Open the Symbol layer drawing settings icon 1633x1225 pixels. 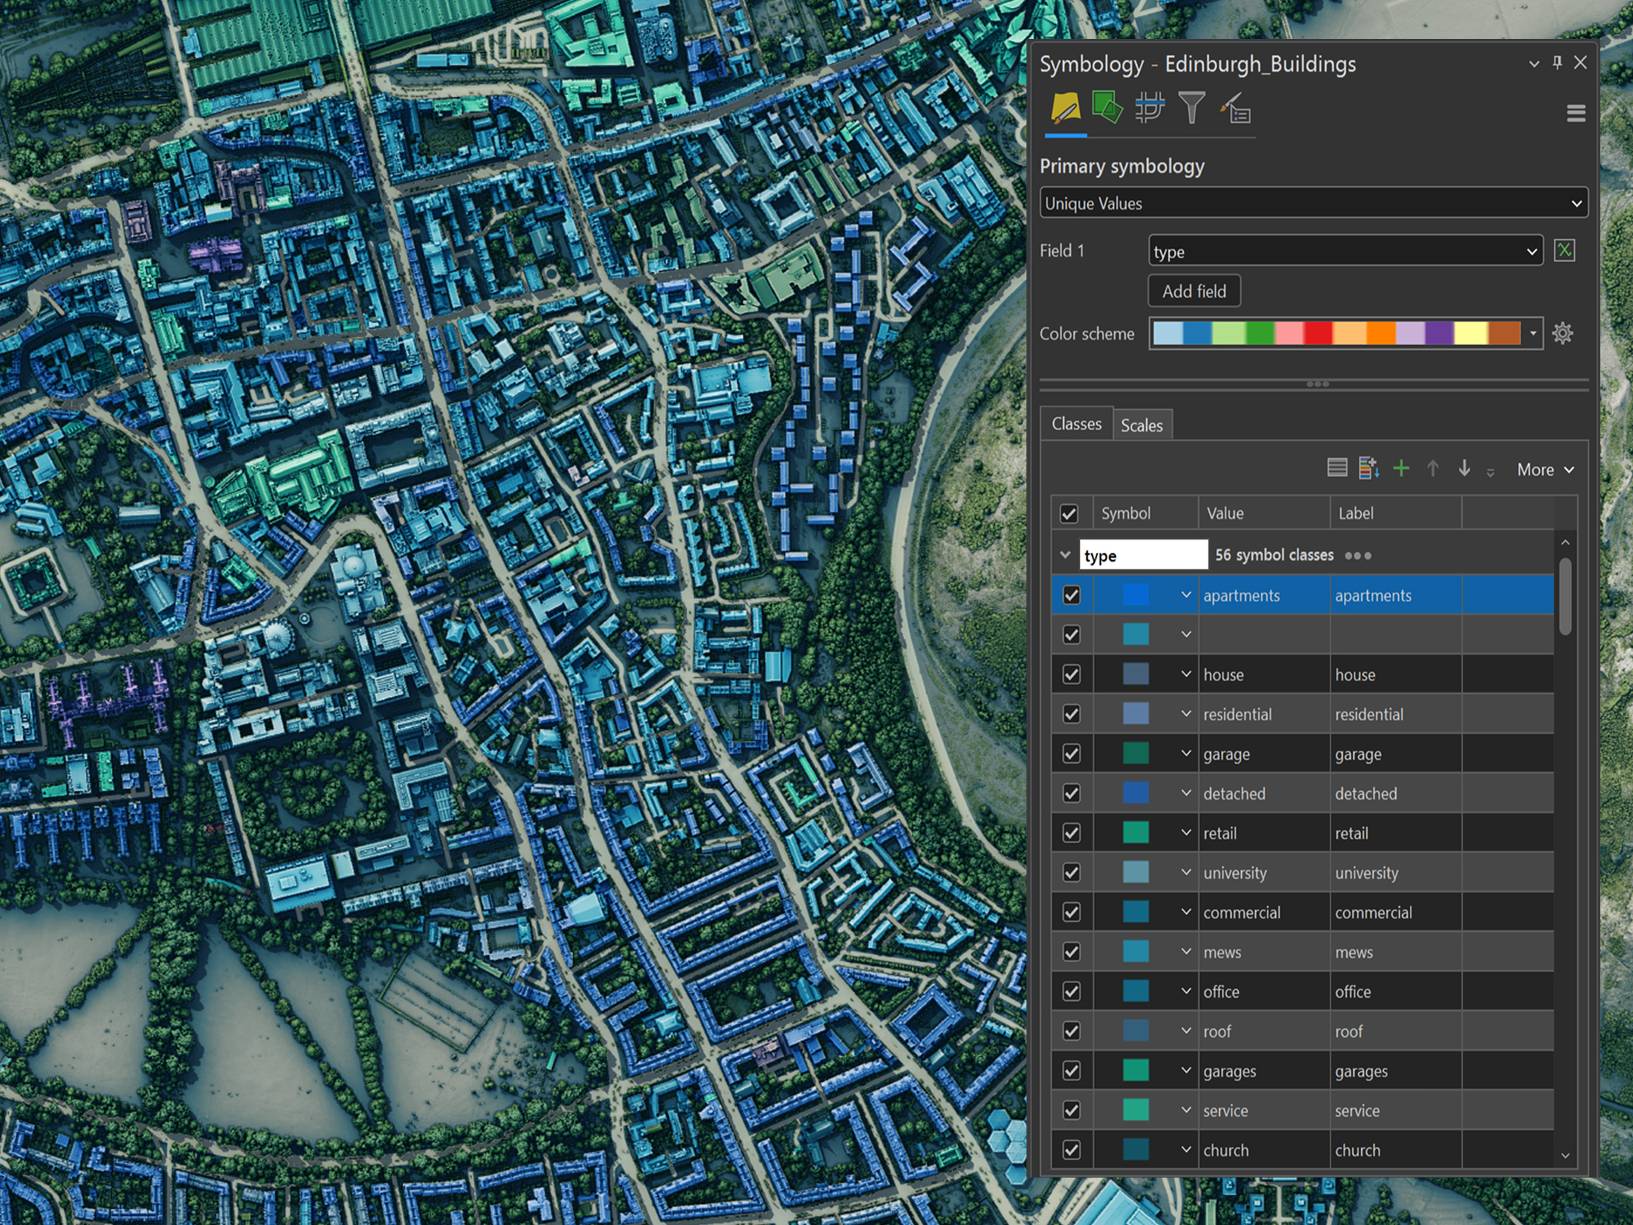1149,109
